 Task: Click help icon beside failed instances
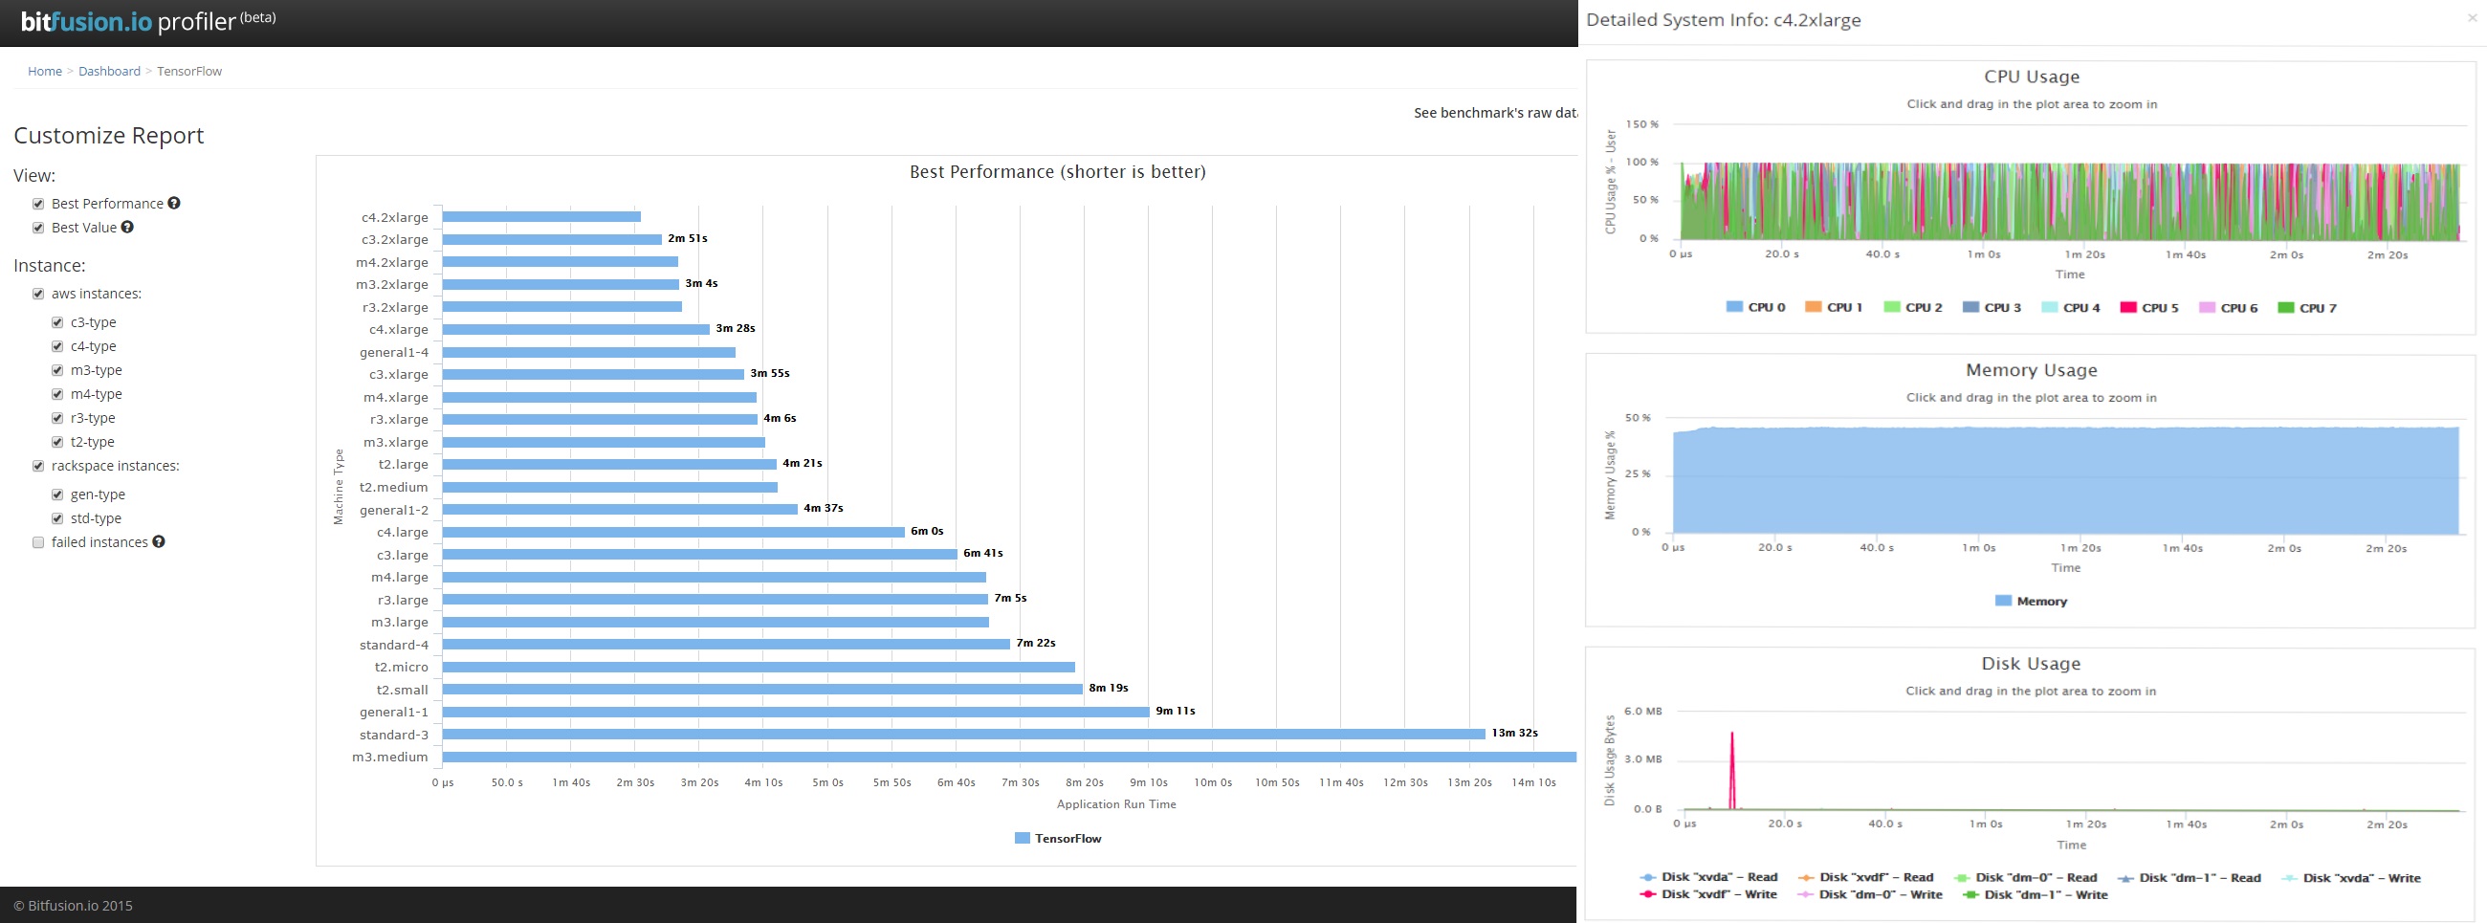tap(159, 541)
